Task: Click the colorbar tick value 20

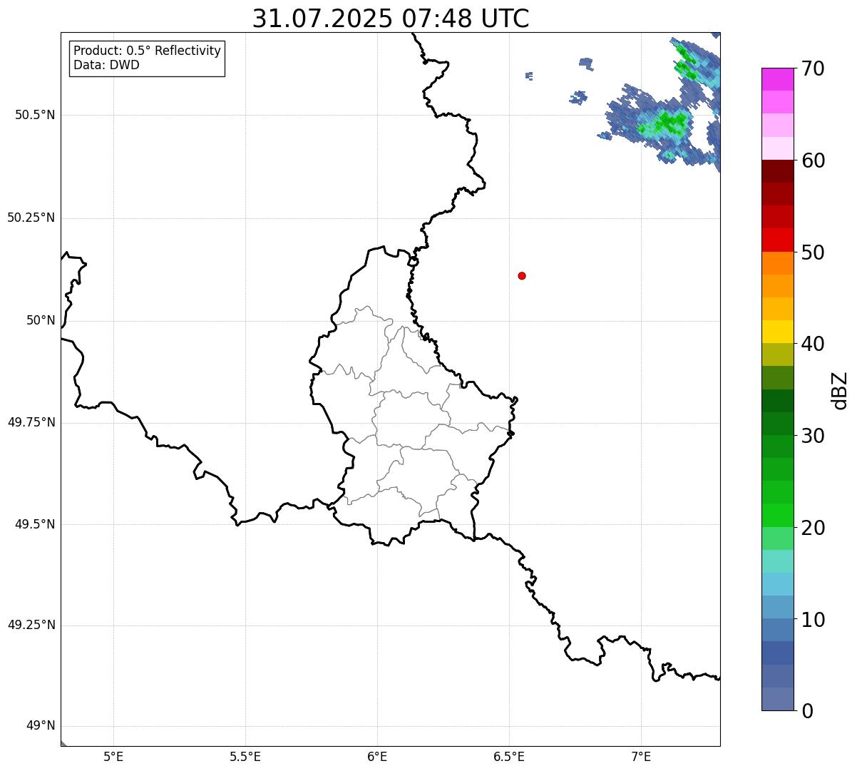Action: click(813, 528)
